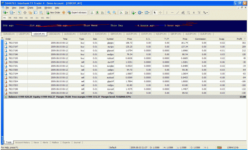Select the Text tool marked A
Screen dimensions: 248x150
[194, 13]
